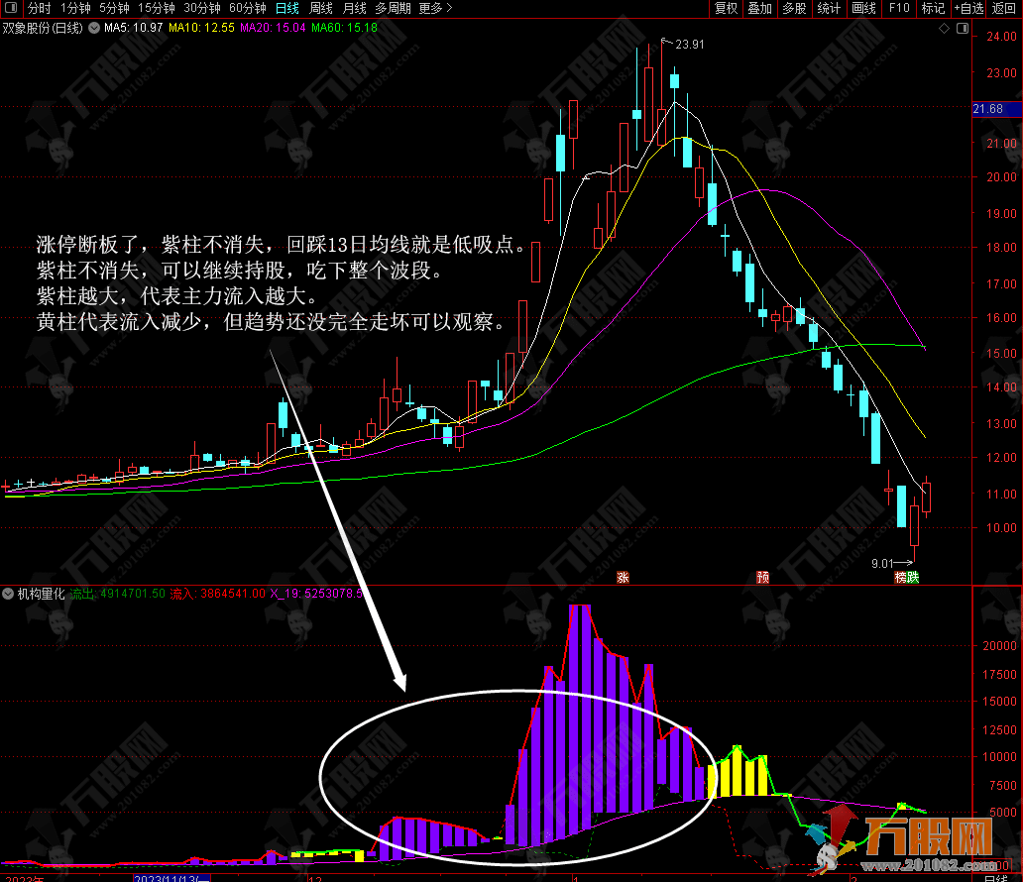The height and width of the screenshot is (882, 1023).
Task: Expand the 更多 periods chevron
Action: pyautogui.click(x=449, y=8)
